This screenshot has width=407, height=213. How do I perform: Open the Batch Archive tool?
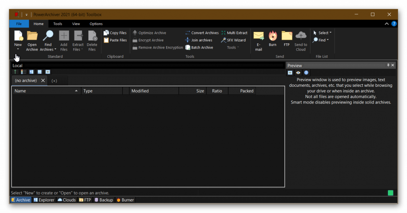pos(199,47)
